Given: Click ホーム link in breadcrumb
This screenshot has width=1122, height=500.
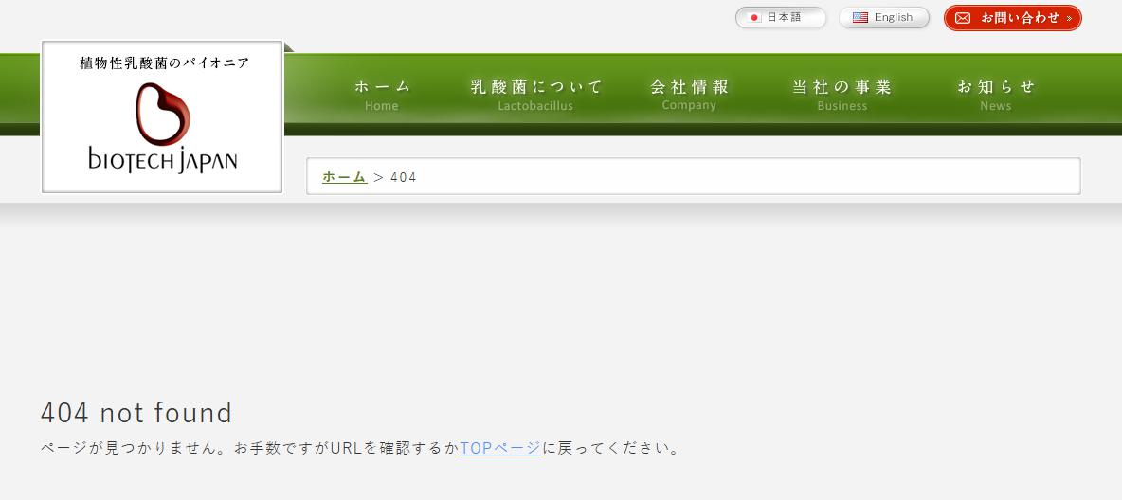Looking at the screenshot, I should pyautogui.click(x=344, y=177).
